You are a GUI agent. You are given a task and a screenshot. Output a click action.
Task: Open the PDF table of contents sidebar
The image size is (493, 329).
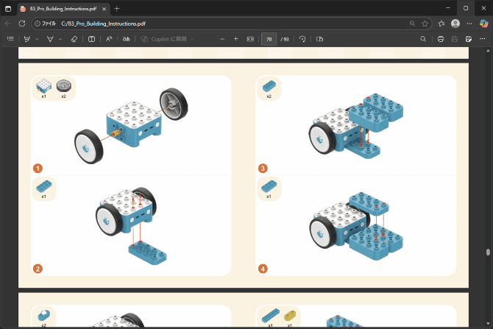[10, 38]
